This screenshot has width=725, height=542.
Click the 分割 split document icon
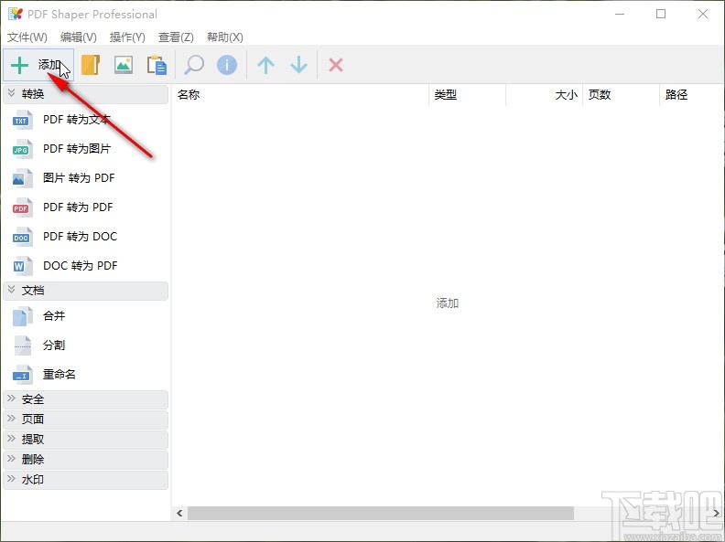coord(22,345)
